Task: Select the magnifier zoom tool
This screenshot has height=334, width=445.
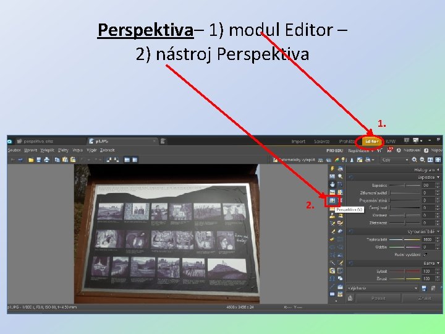Action: coord(340,176)
